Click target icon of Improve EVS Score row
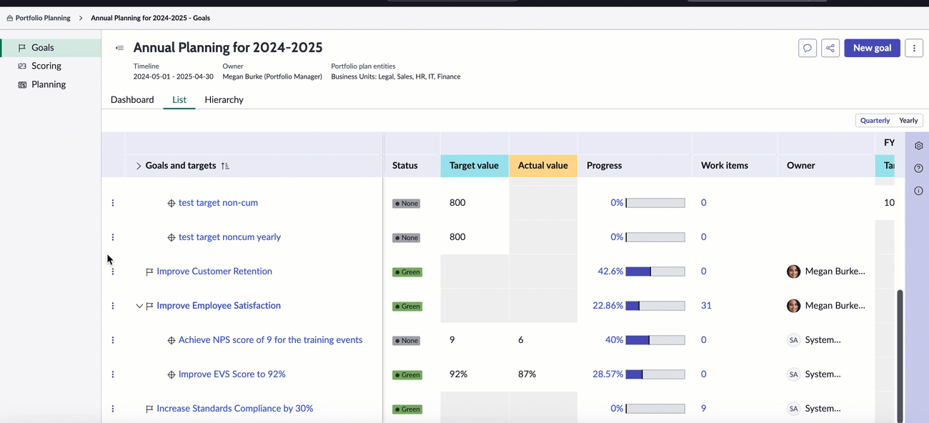 click(x=172, y=375)
